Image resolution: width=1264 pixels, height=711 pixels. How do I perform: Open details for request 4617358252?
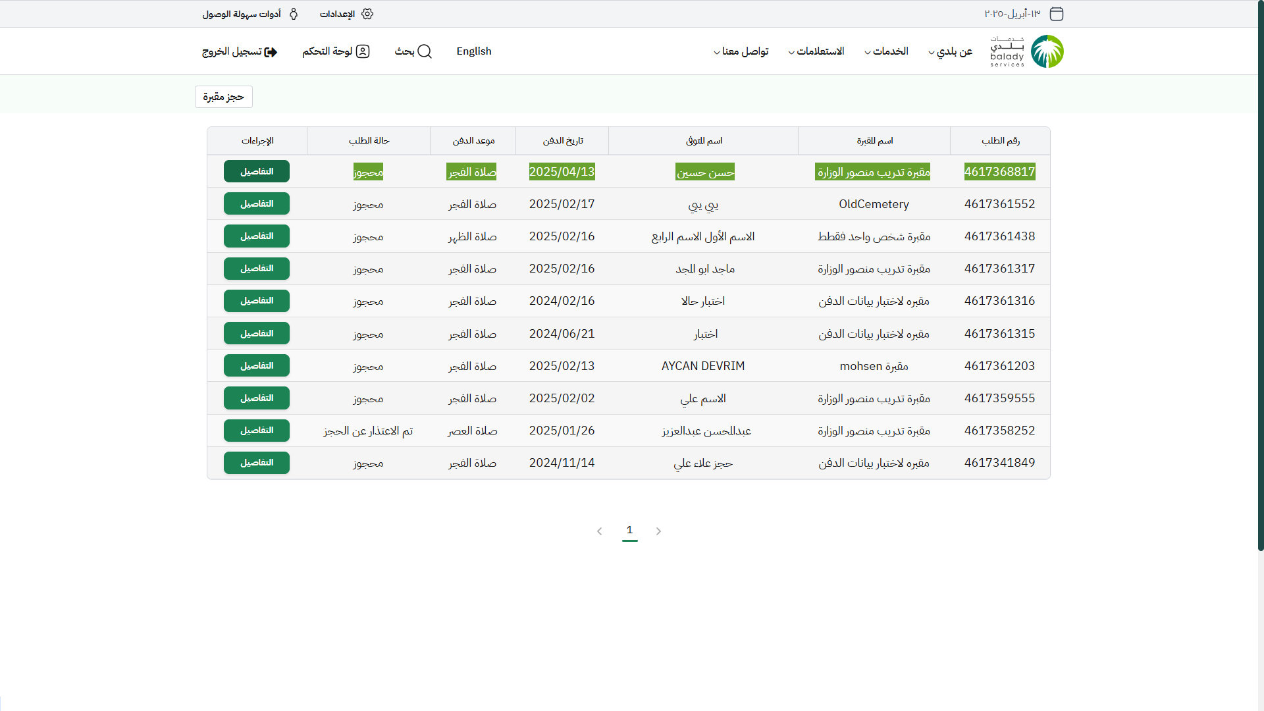pos(257,431)
